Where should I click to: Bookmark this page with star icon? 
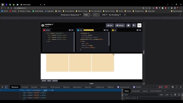click(x=150, y=8)
